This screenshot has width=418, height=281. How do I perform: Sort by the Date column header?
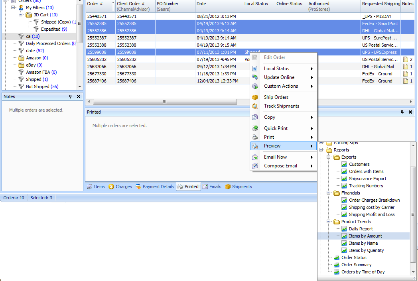coord(219,4)
